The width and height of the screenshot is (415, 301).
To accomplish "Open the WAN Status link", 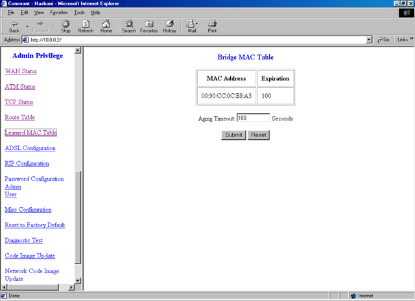I will coord(21,71).
